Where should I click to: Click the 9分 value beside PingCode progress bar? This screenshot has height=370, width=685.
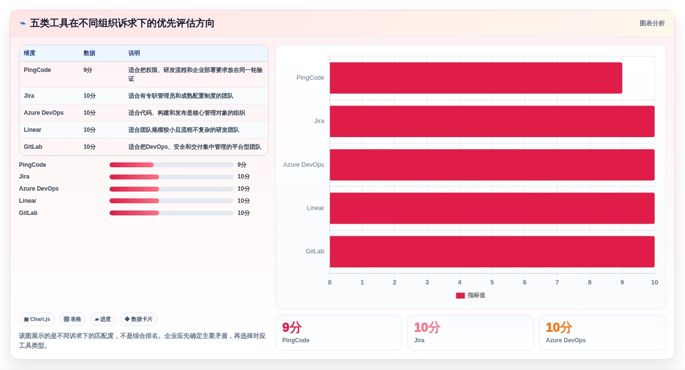point(242,165)
